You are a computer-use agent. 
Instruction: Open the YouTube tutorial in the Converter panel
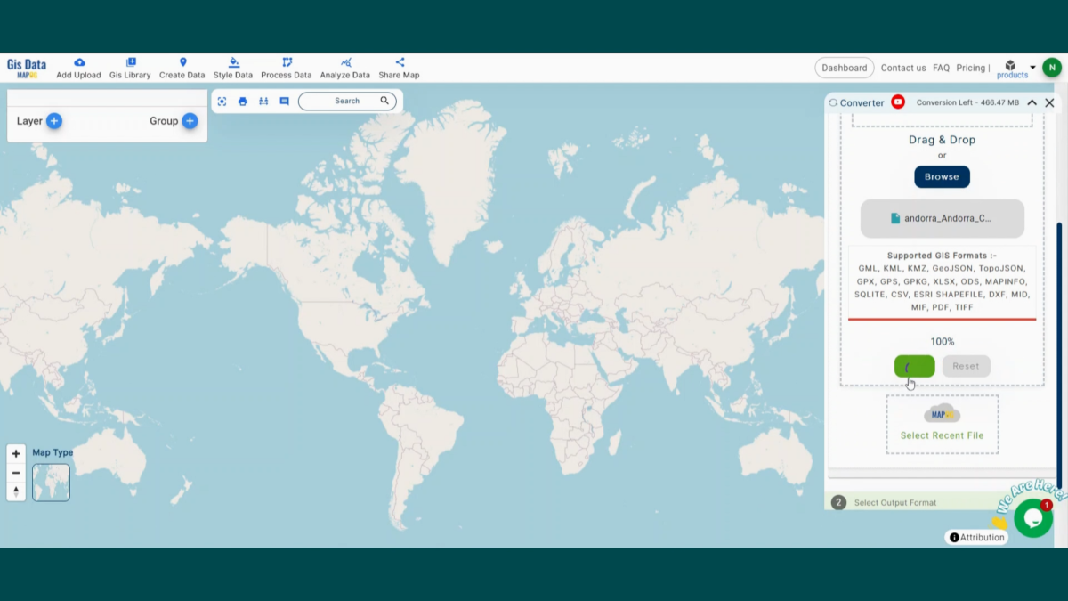(x=897, y=102)
